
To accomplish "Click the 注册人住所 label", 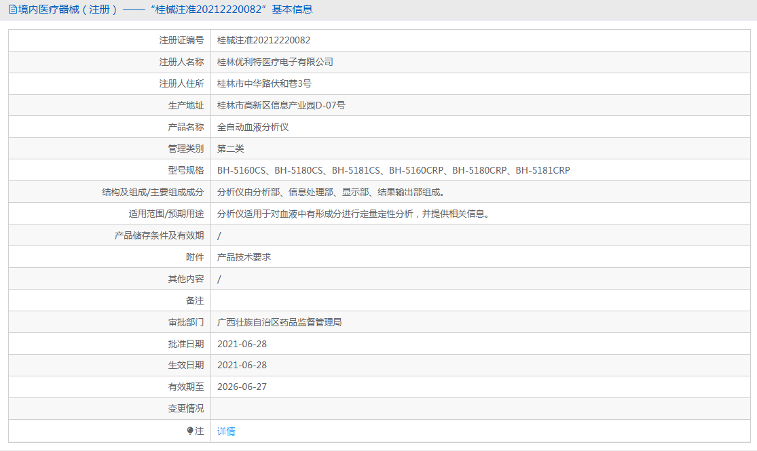I will (181, 83).
